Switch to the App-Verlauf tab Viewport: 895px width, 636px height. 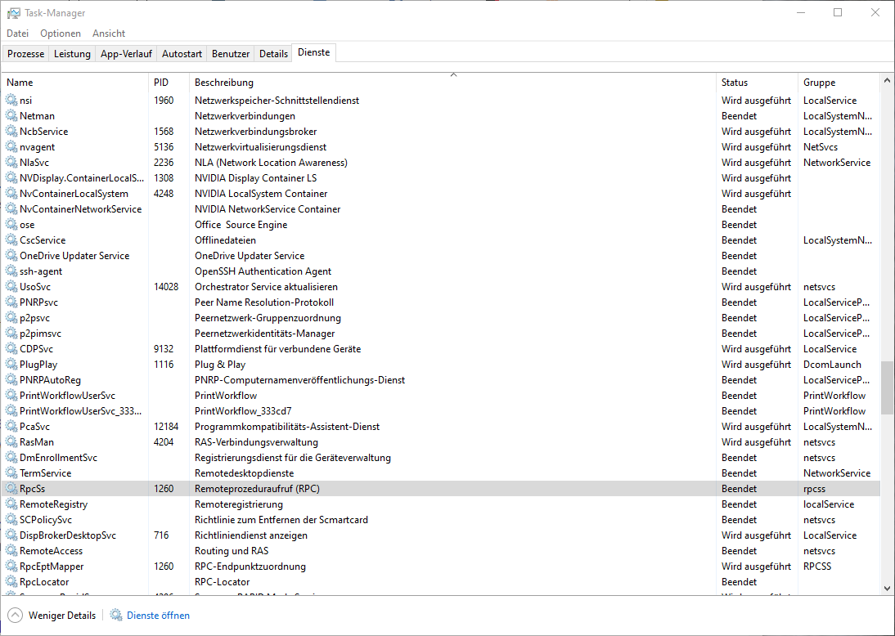click(x=126, y=54)
